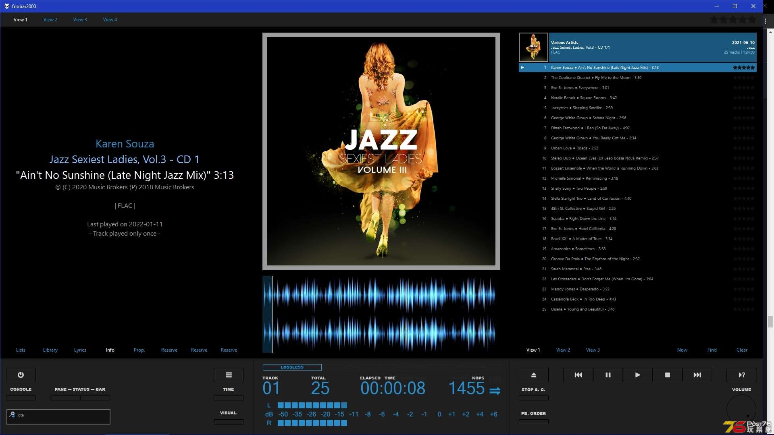This screenshot has height=435, width=774.
Task: Click the Karen Souza artist name in info panel
Action: pyautogui.click(x=125, y=144)
